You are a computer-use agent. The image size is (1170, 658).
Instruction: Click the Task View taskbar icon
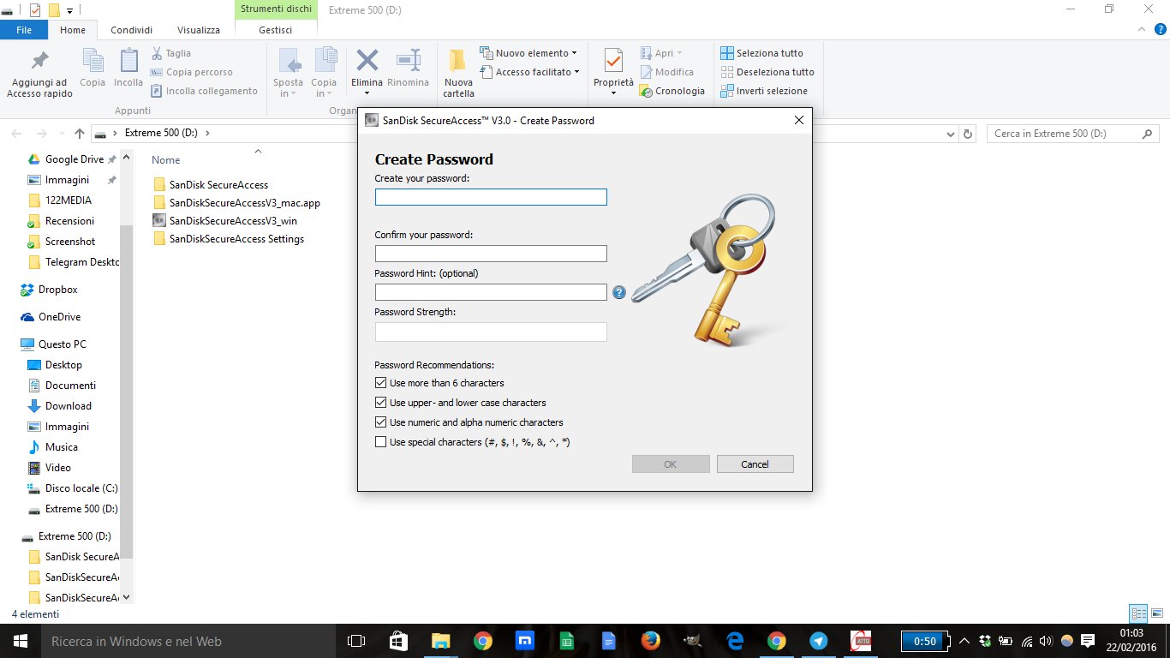(x=356, y=641)
